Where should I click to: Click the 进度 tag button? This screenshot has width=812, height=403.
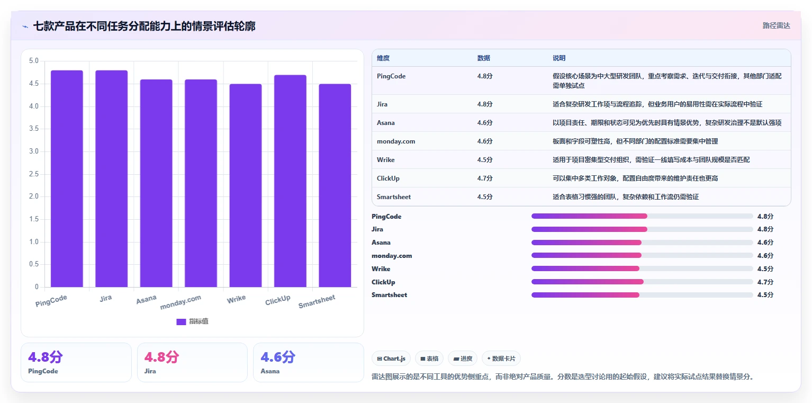463,359
